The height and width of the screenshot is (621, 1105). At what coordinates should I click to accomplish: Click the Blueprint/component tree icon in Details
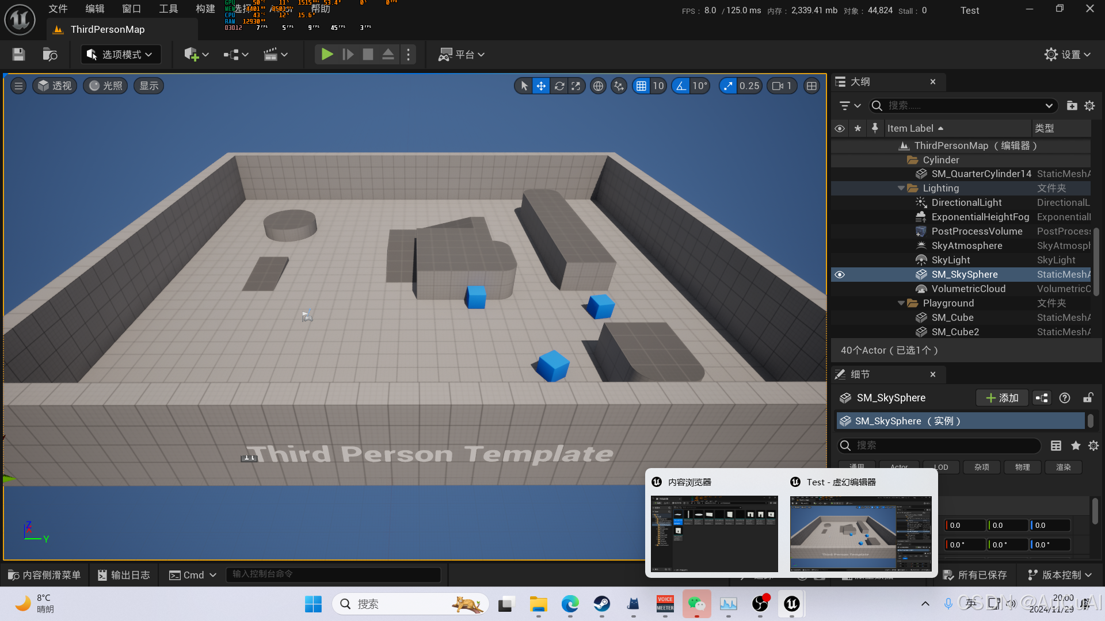coord(1042,398)
